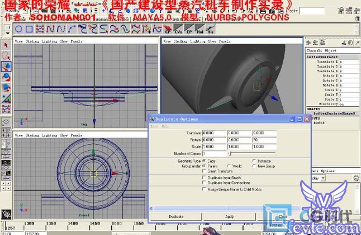Select the NURBS Circle shelf icon
This screenshot has width=361, height=235.
18,29
